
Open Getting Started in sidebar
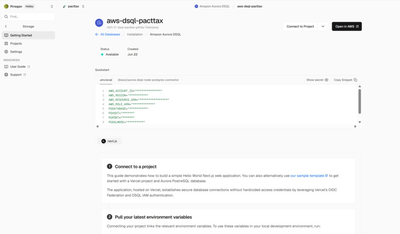coord(28,35)
